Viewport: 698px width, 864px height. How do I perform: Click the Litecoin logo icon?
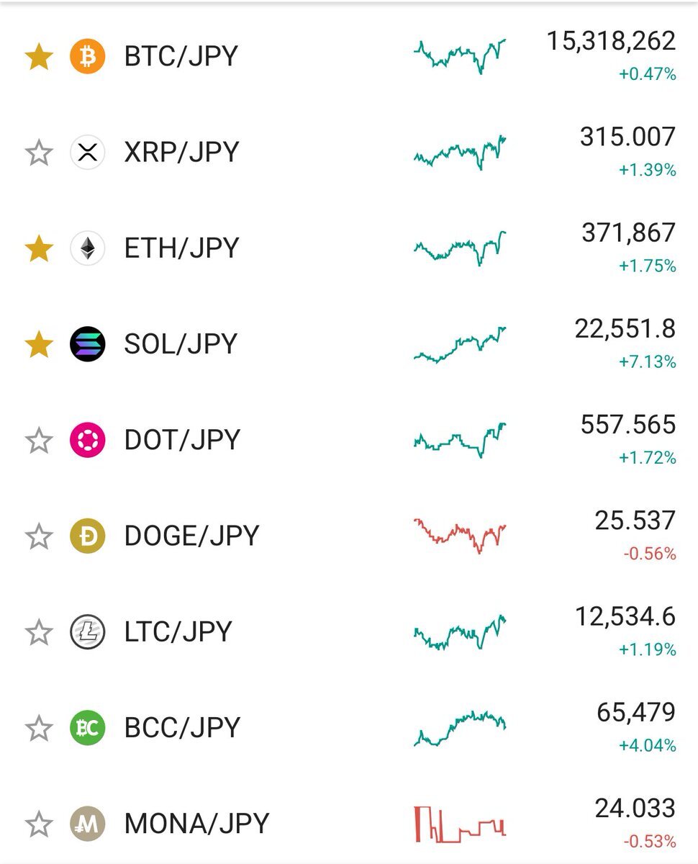pyautogui.click(x=88, y=631)
